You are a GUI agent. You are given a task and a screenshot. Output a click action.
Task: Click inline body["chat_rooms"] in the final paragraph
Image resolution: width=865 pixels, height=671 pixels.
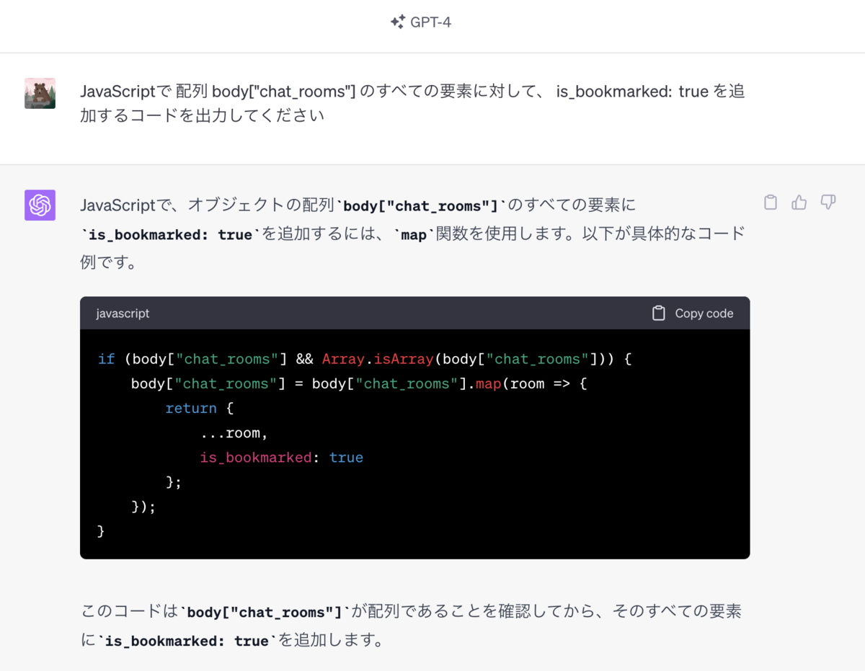(265, 612)
